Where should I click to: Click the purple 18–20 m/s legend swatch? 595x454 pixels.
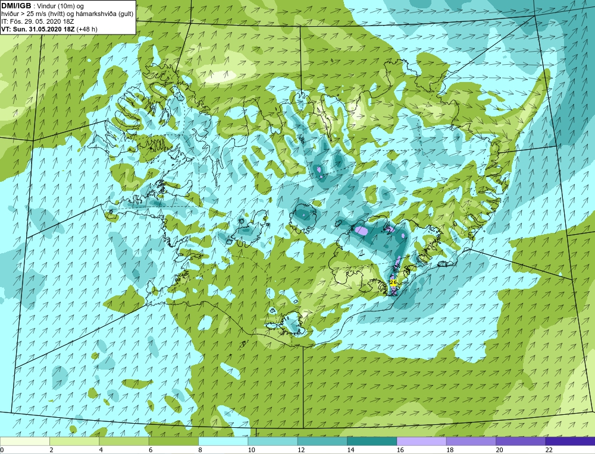471,442
